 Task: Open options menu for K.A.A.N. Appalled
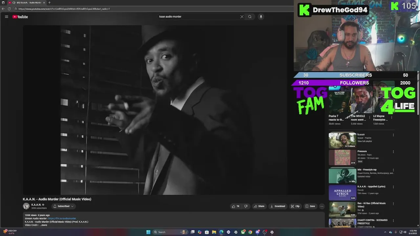click(x=393, y=187)
